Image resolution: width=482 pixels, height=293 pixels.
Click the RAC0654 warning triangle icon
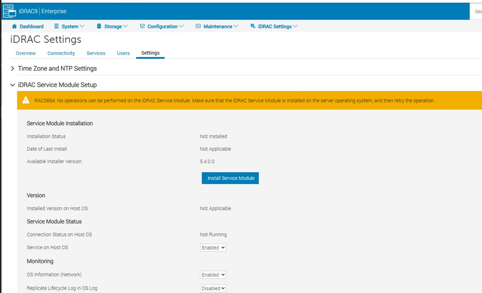click(x=26, y=100)
